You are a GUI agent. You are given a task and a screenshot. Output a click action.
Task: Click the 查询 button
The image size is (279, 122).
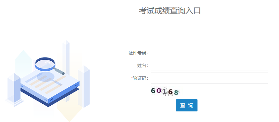pyautogui.click(x=187, y=105)
